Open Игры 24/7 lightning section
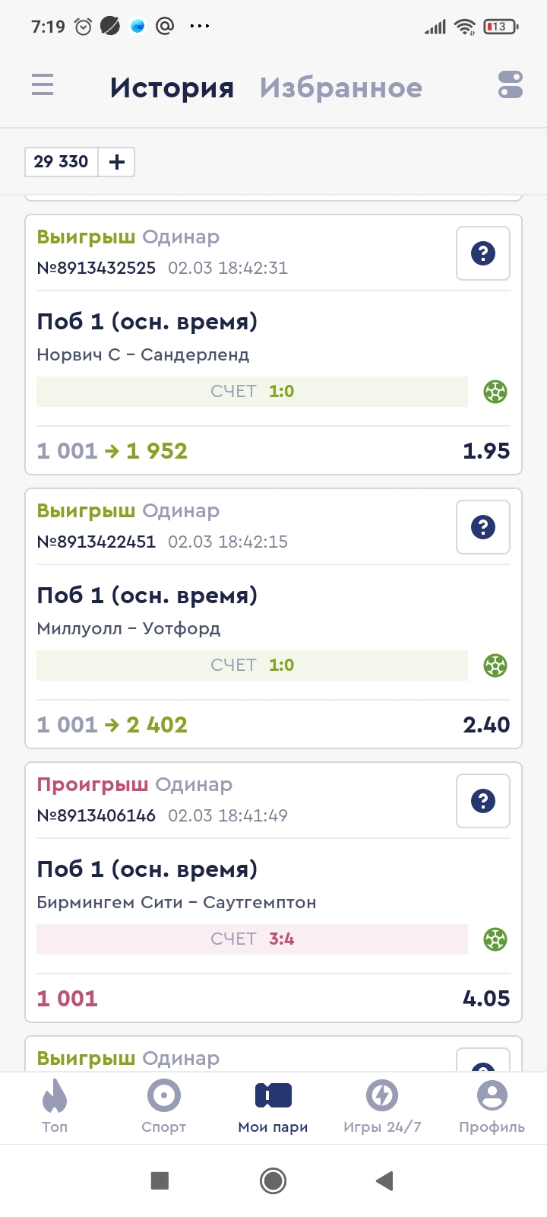This screenshot has width=547, height=1217. tap(382, 1107)
